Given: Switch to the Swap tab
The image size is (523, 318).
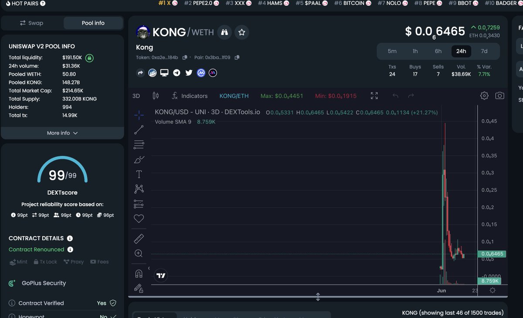Looking at the screenshot, I should pyautogui.click(x=32, y=23).
